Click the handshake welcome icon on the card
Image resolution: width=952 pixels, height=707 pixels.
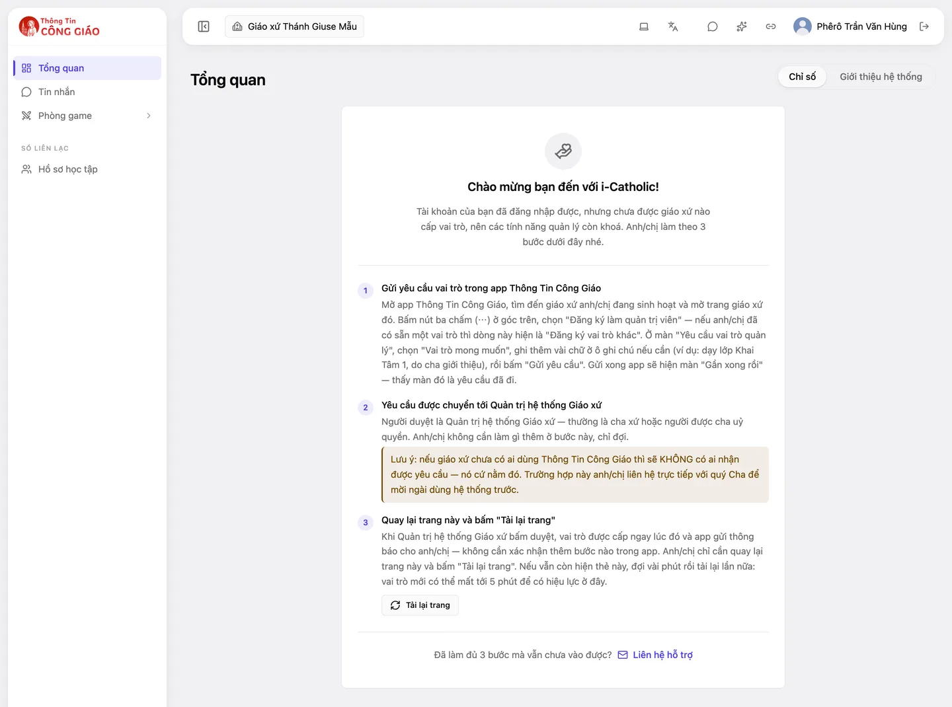coord(563,151)
